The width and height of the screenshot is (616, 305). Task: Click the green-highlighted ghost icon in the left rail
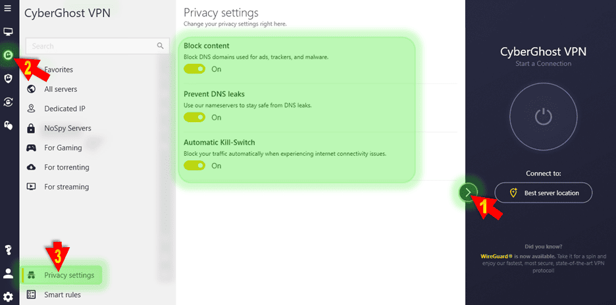point(8,56)
